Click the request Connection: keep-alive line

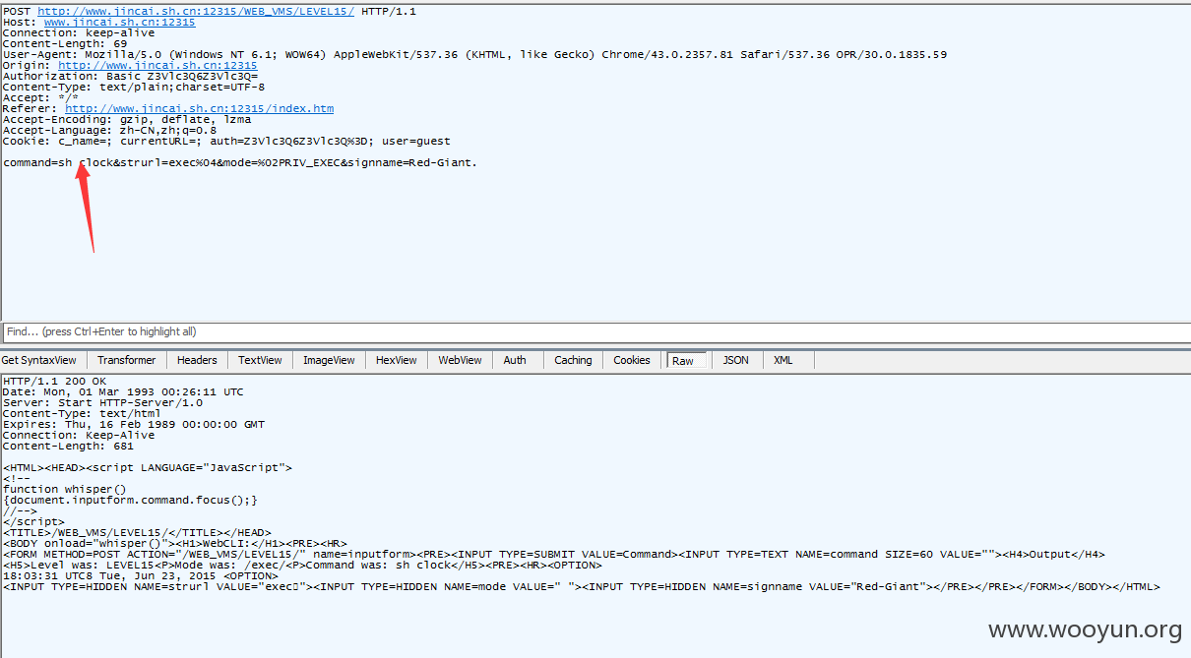[79, 32]
